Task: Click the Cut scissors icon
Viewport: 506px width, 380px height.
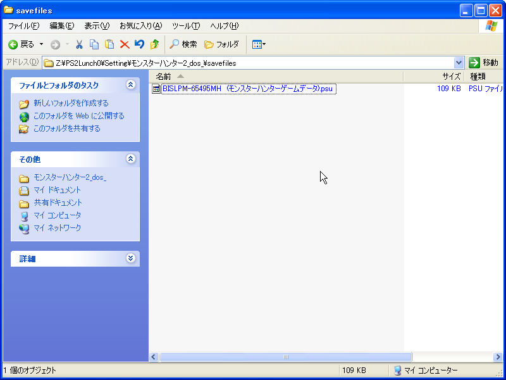Action: pyautogui.click(x=79, y=44)
